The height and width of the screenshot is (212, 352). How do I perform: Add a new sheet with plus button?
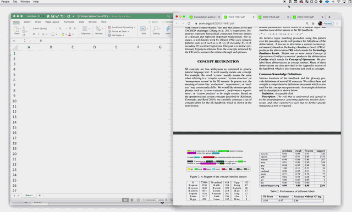click(40, 196)
